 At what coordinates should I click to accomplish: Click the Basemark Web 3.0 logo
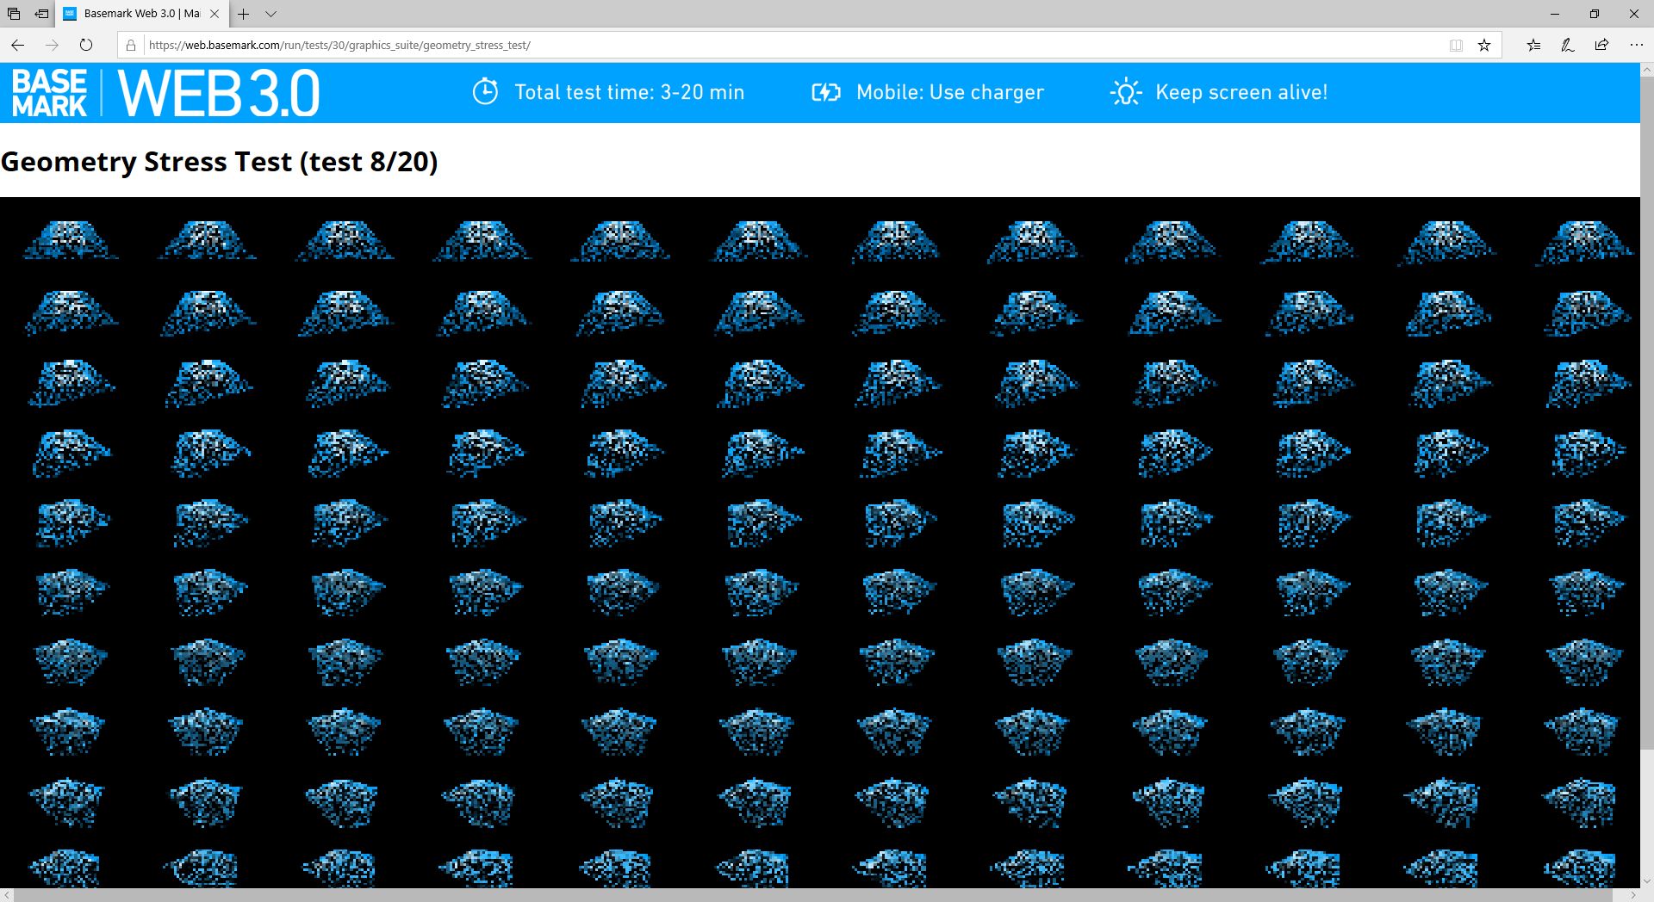[x=164, y=91]
